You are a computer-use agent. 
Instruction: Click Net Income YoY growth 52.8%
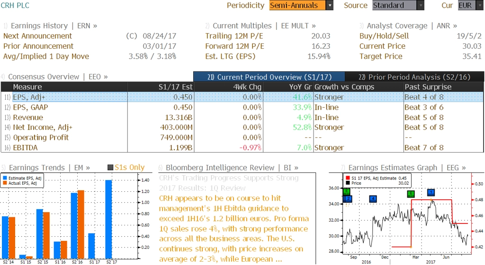pyautogui.click(x=302, y=128)
